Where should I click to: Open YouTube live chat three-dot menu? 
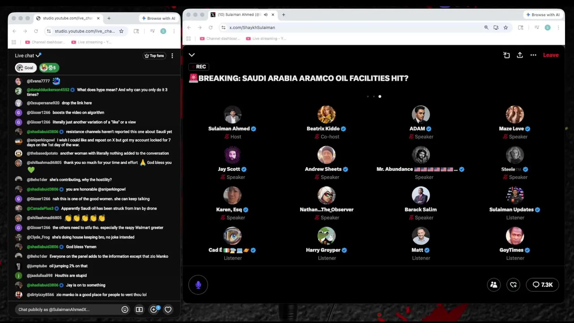click(172, 56)
